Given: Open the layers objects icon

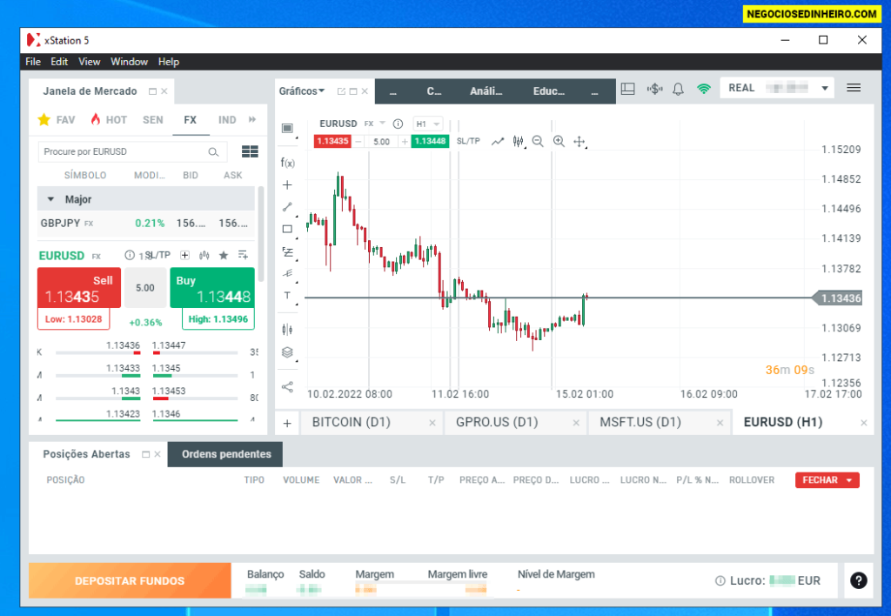Looking at the screenshot, I should click(287, 352).
